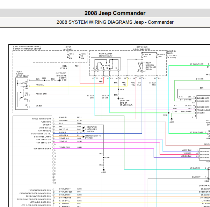Click the 'RED/LT GRN' wire label near relay terminal 30
210x207 pixels.
point(41,94)
